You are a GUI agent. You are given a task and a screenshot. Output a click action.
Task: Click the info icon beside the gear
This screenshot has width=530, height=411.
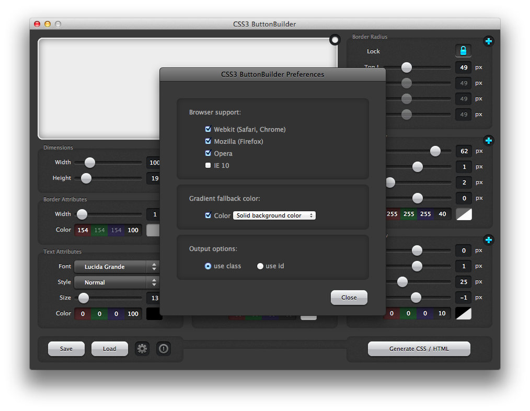click(164, 349)
